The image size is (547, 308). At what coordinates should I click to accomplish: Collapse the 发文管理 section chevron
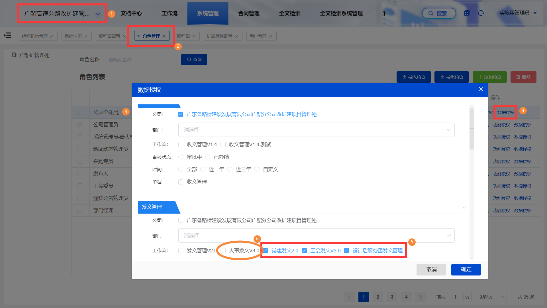click(464, 208)
